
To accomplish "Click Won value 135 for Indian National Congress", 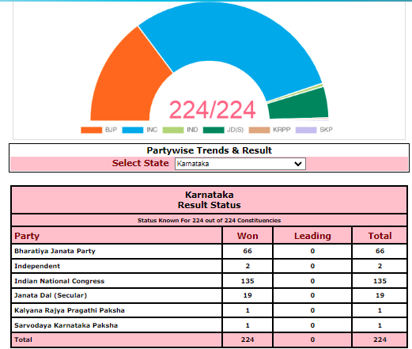I will (248, 281).
